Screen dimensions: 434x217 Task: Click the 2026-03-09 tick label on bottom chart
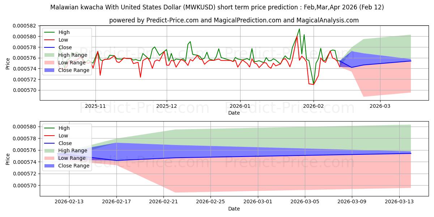pyautogui.click(x=352, y=202)
